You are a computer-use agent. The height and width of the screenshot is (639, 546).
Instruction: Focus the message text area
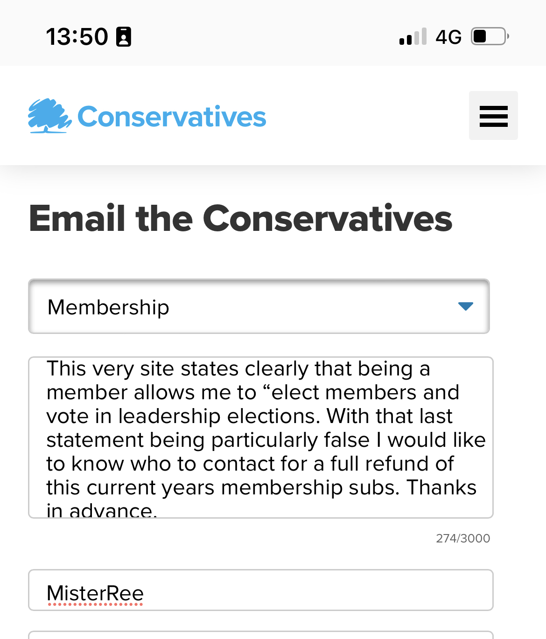(261, 438)
